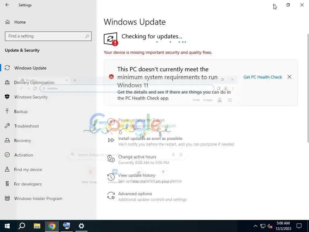Click the active hours clock icon

(111, 159)
